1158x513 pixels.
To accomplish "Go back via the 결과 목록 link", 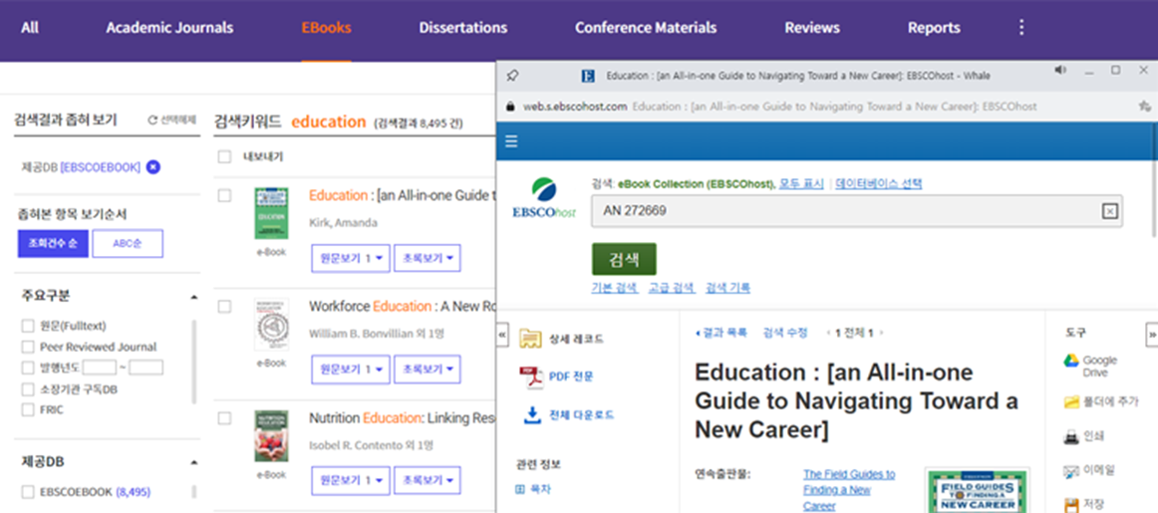I will pyautogui.click(x=721, y=333).
